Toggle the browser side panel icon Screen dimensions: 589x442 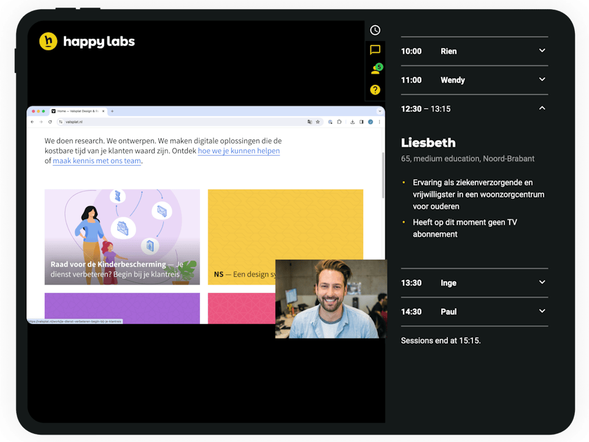361,122
